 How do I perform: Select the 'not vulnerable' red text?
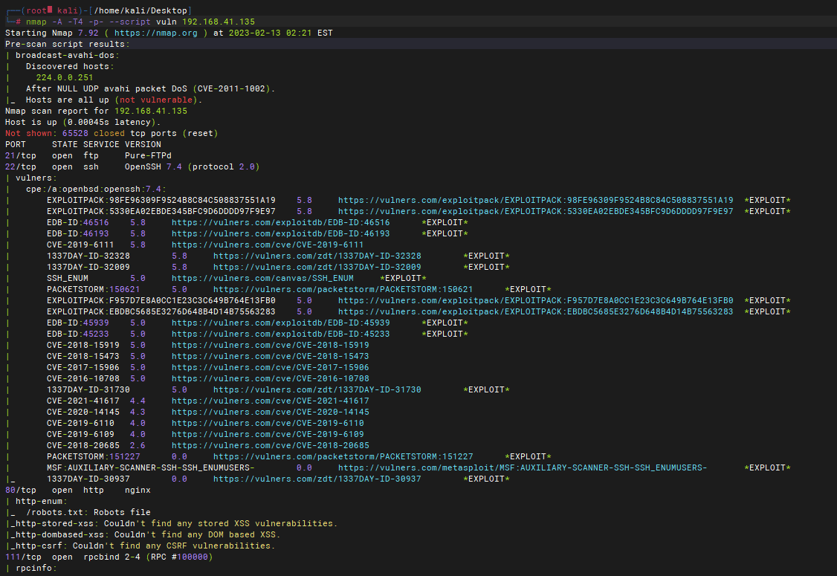(x=156, y=100)
